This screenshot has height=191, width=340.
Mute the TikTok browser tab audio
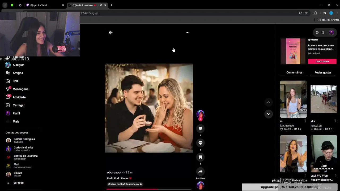click(101, 5)
